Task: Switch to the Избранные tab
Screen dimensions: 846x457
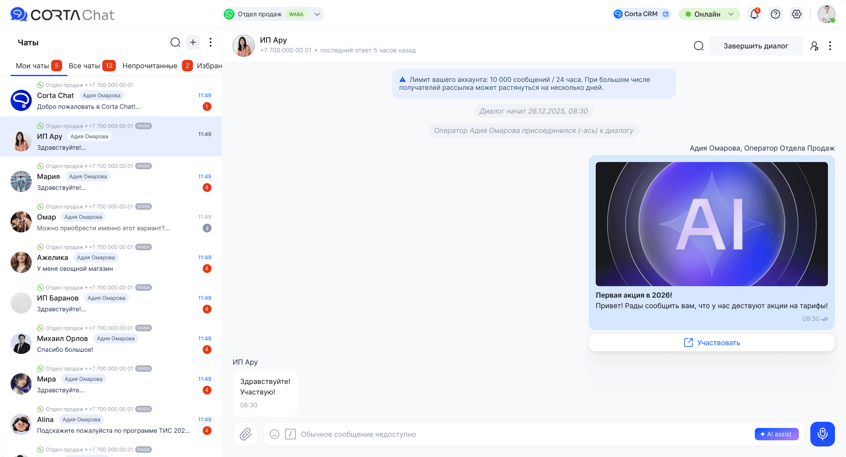Action: pyautogui.click(x=209, y=66)
